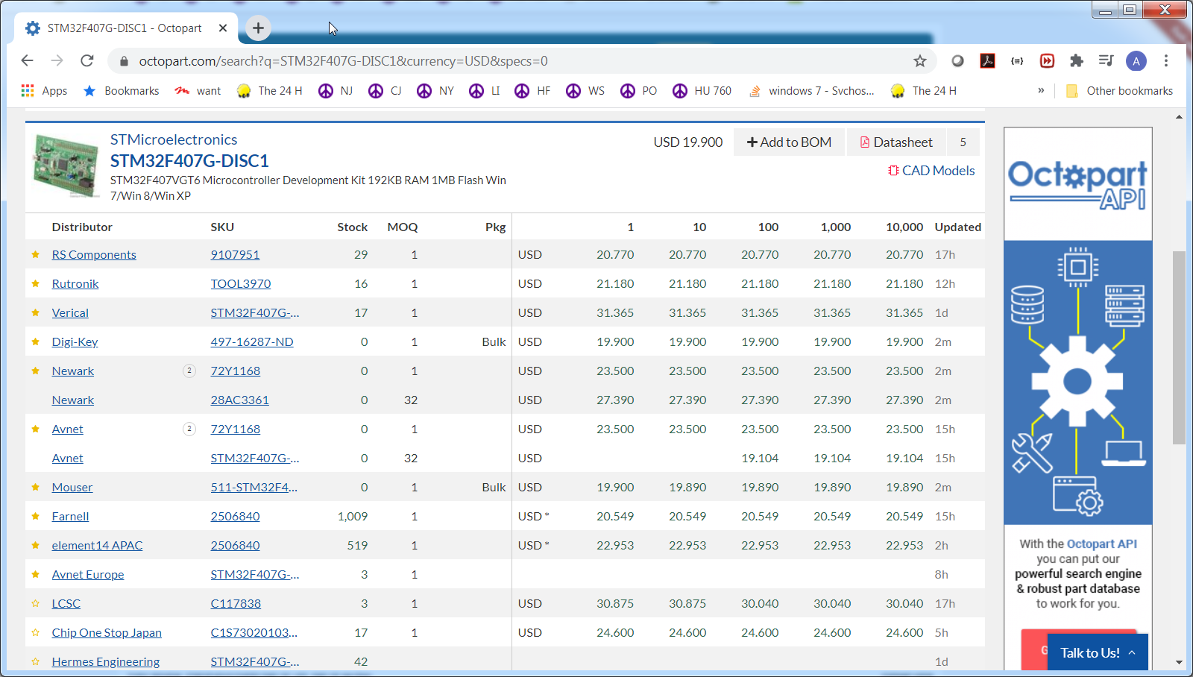The image size is (1193, 677).
Task: Open the STMicroelectronics manufacturer link
Action: [174, 139]
